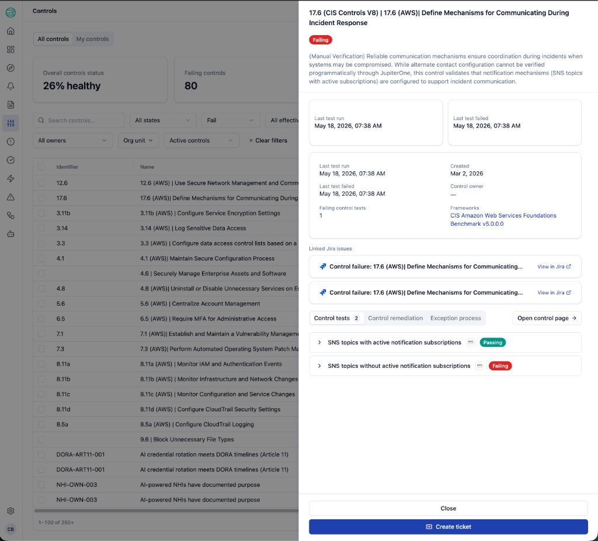Expand SNS topics with active notification subscriptions
This screenshot has width=598, height=541.
tap(319, 342)
